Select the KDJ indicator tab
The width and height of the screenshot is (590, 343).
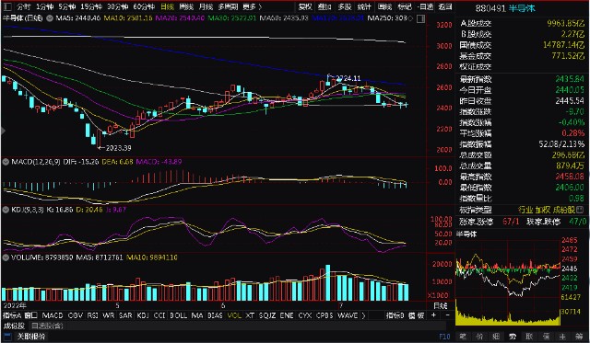143,315
